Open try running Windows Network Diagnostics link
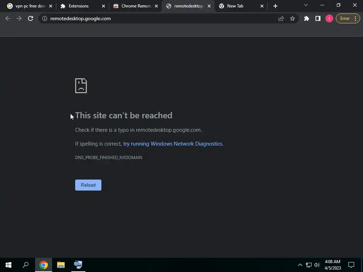This screenshot has height=272, width=363. 173,144
